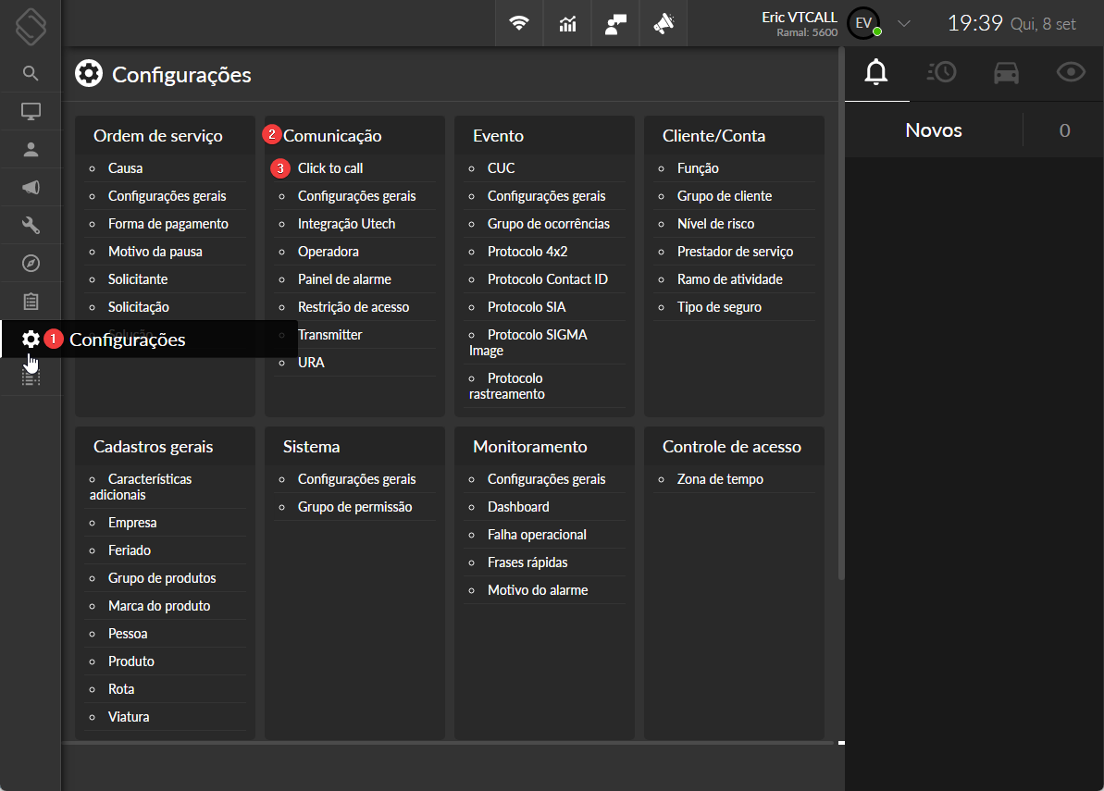Click Zona de tempo under Controle de acesso

tap(720, 479)
